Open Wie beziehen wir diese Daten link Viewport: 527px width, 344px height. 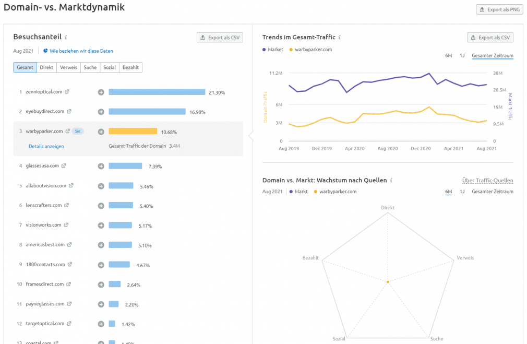coord(81,51)
